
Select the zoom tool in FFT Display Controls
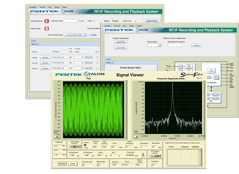[x=155, y=156]
